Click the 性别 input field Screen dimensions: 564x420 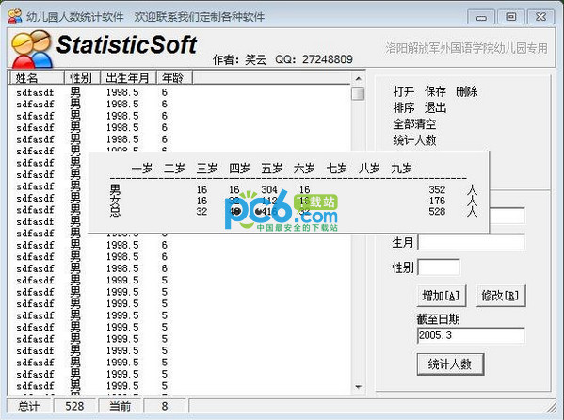pyautogui.click(x=439, y=267)
